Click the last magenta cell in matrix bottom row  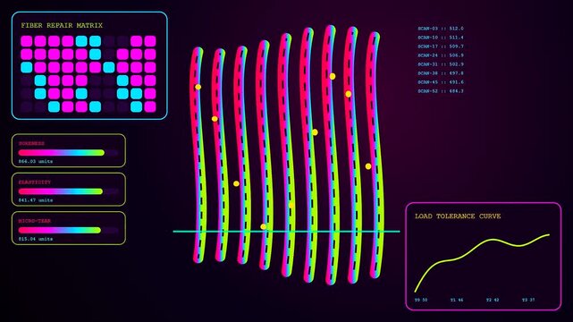[150, 106]
